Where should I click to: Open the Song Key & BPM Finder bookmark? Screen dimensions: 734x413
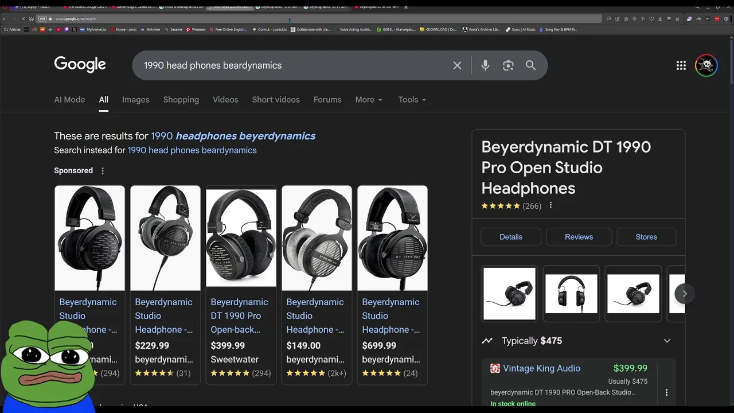point(559,29)
